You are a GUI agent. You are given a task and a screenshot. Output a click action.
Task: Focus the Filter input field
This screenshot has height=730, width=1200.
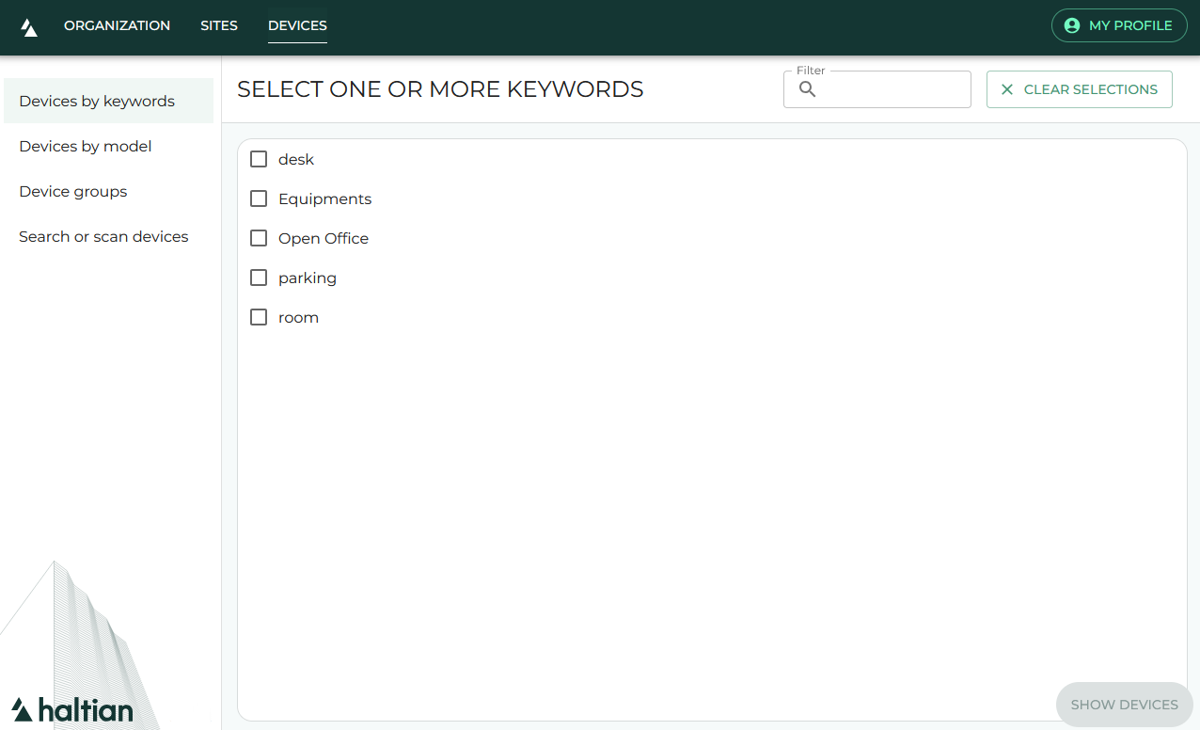(x=877, y=89)
